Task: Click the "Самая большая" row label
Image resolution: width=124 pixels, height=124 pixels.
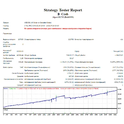Action: click(18, 73)
